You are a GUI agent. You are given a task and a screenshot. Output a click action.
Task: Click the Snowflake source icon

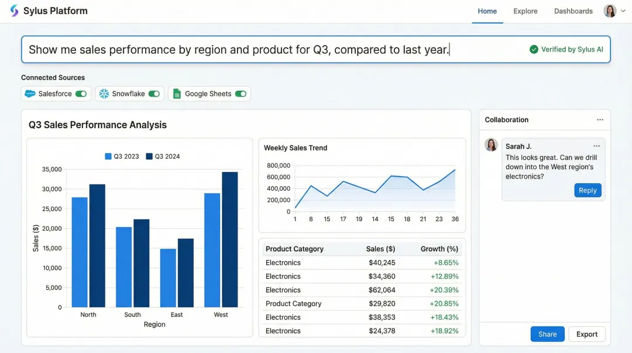(104, 94)
